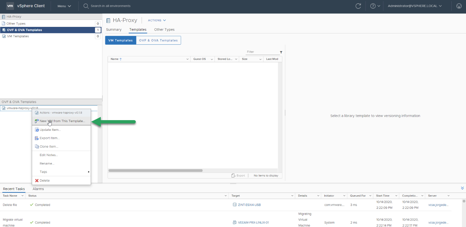Select OVF & OVA Templates in sidebar
Screen dimensions: 466x227
(51, 30)
